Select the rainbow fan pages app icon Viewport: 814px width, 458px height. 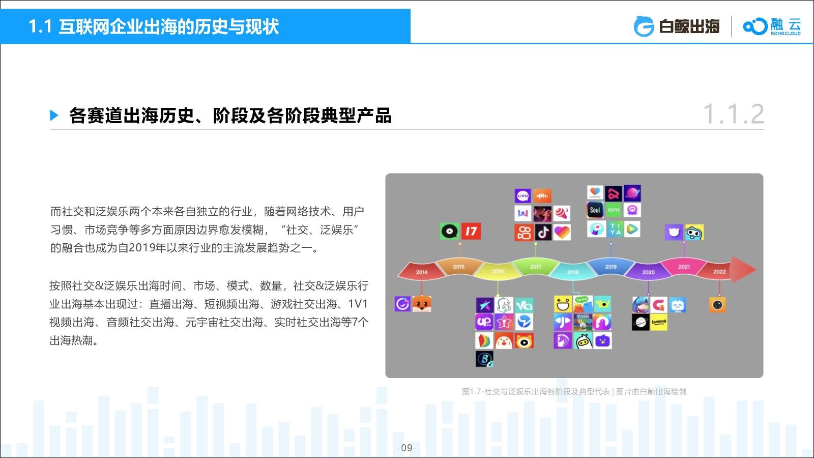pos(484,340)
